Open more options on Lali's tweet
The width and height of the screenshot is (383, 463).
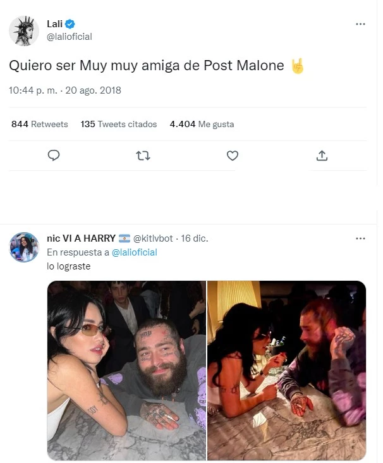tap(360, 24)
